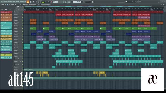Click the middle icon in picker panel header
This screenshot has width=166, height=93.
(x=6, y=10)
